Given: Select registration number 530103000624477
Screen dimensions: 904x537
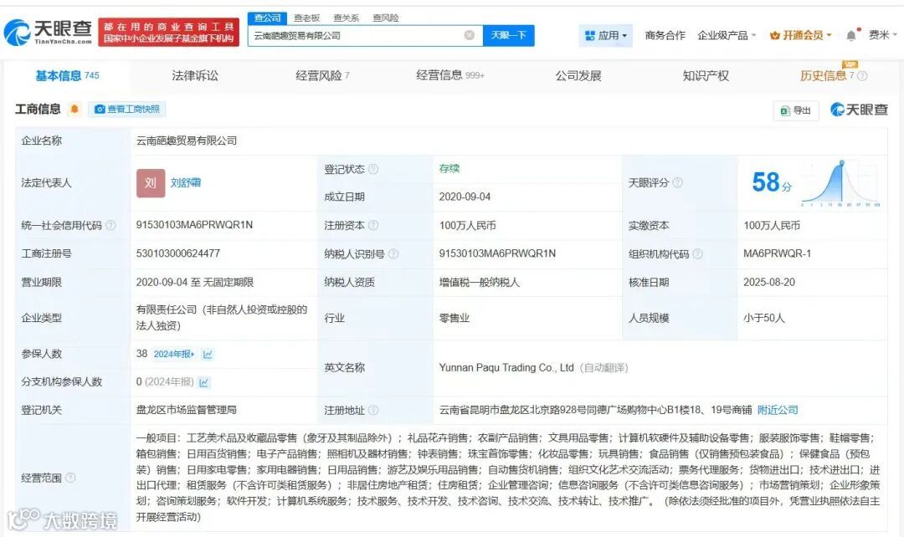Looking at the screenshot, I should pos(178,253).
